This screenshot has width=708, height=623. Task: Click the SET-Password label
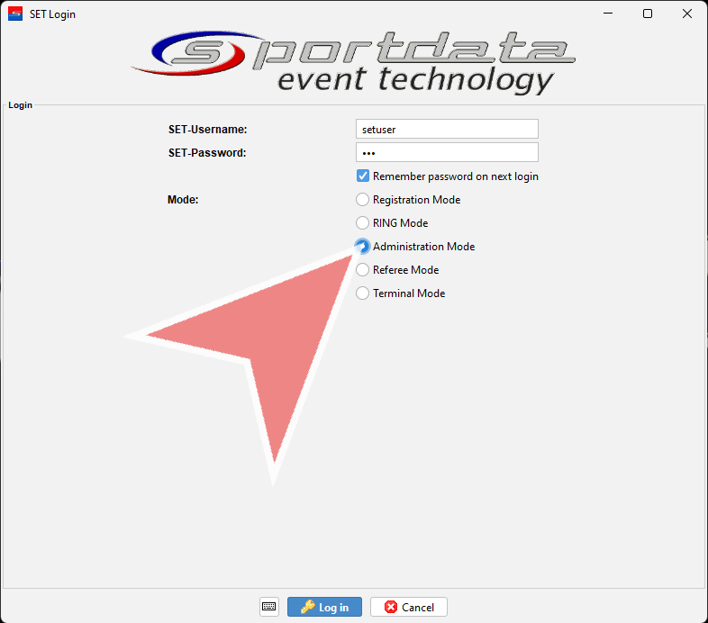(x=207, y=153)
